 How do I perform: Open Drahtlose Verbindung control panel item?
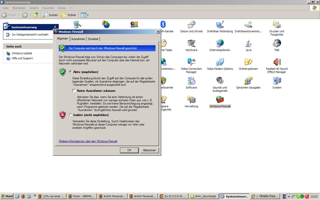coord(220,27)
